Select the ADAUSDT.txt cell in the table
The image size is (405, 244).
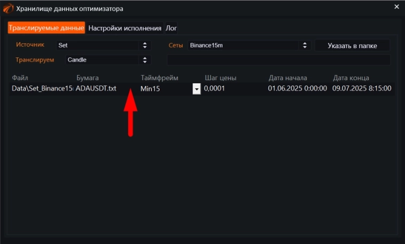96,88
